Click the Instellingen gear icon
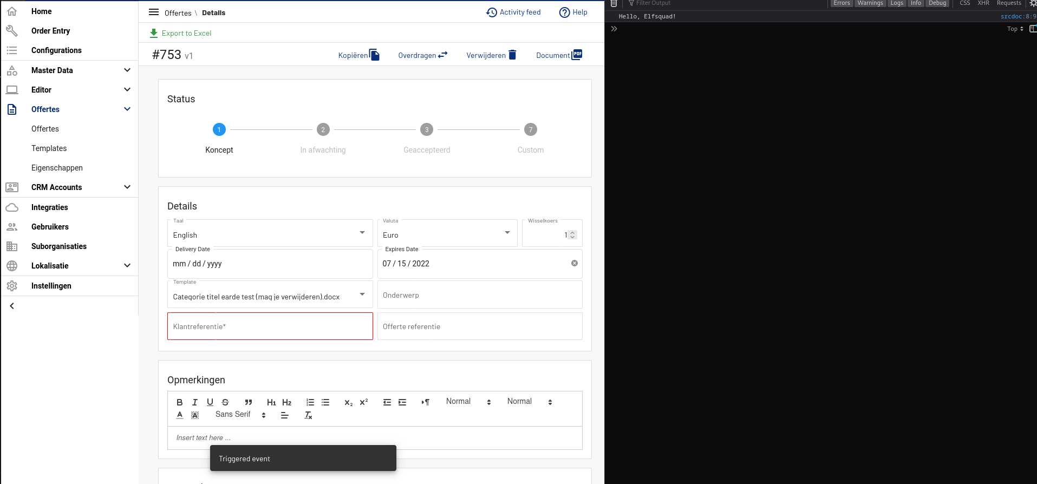1037x484 pixels. click(x=12, y=286)
